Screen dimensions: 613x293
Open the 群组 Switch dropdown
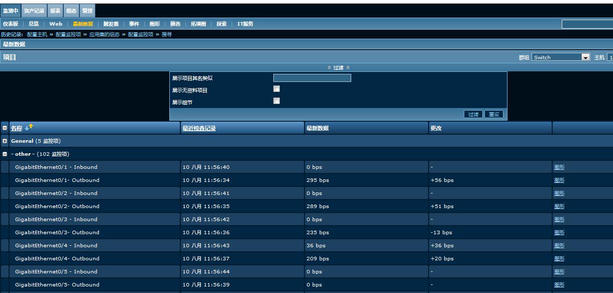pos(561,57)
